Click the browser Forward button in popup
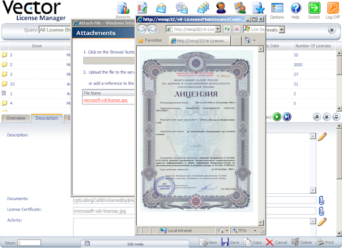Image resolution: width=342 pixels, height=248 pixels. coord(152,29)
